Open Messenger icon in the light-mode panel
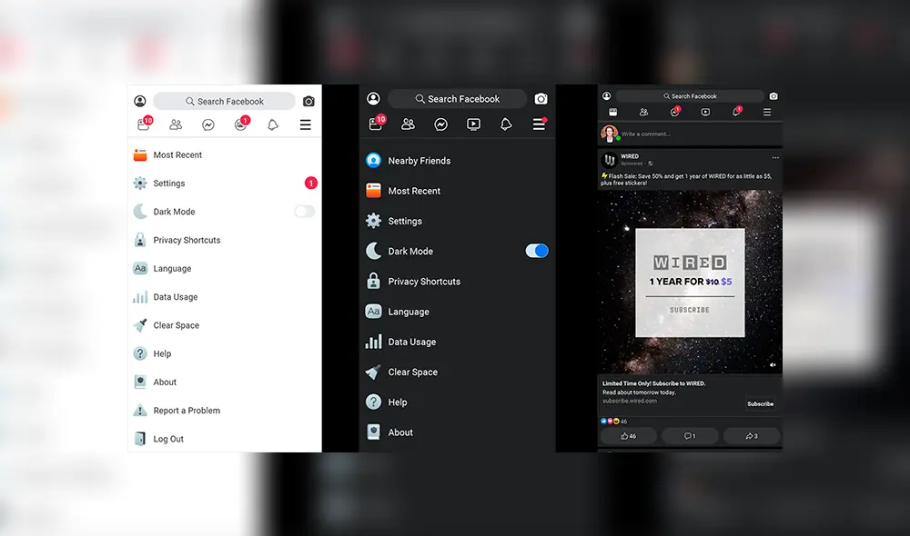 pyautogui.click(x=208, y=125)
